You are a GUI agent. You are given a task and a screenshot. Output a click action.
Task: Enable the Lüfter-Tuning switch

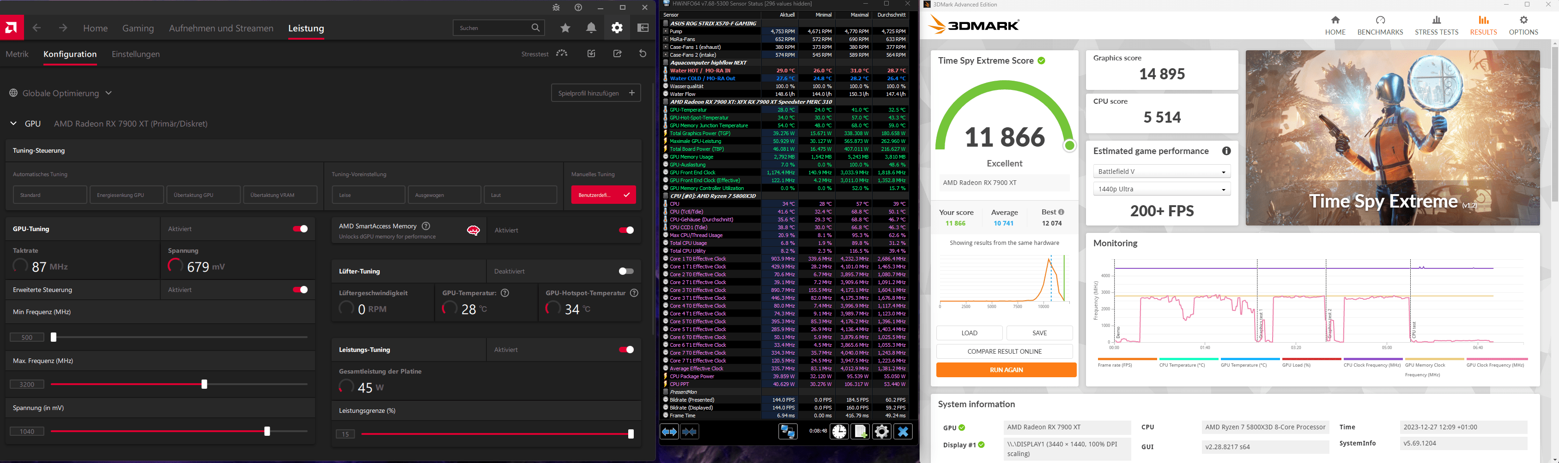pyautogui.click(x=626, y=272)
